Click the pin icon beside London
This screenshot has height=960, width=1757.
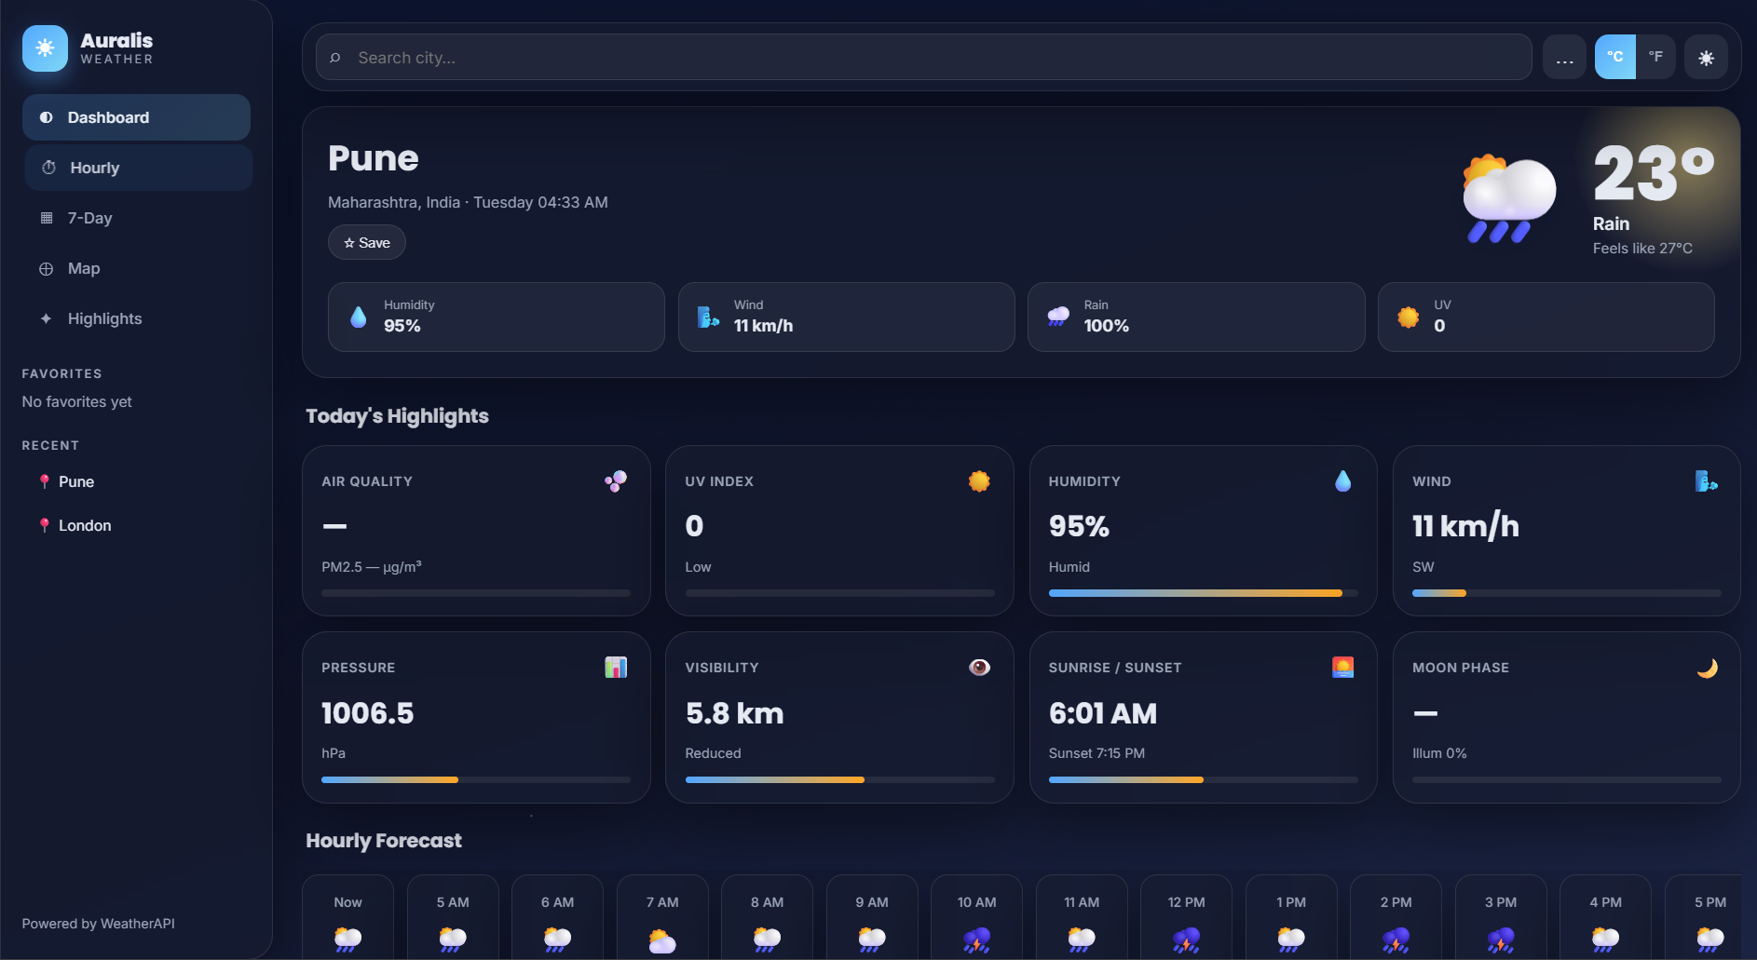(x=44, y=525)
